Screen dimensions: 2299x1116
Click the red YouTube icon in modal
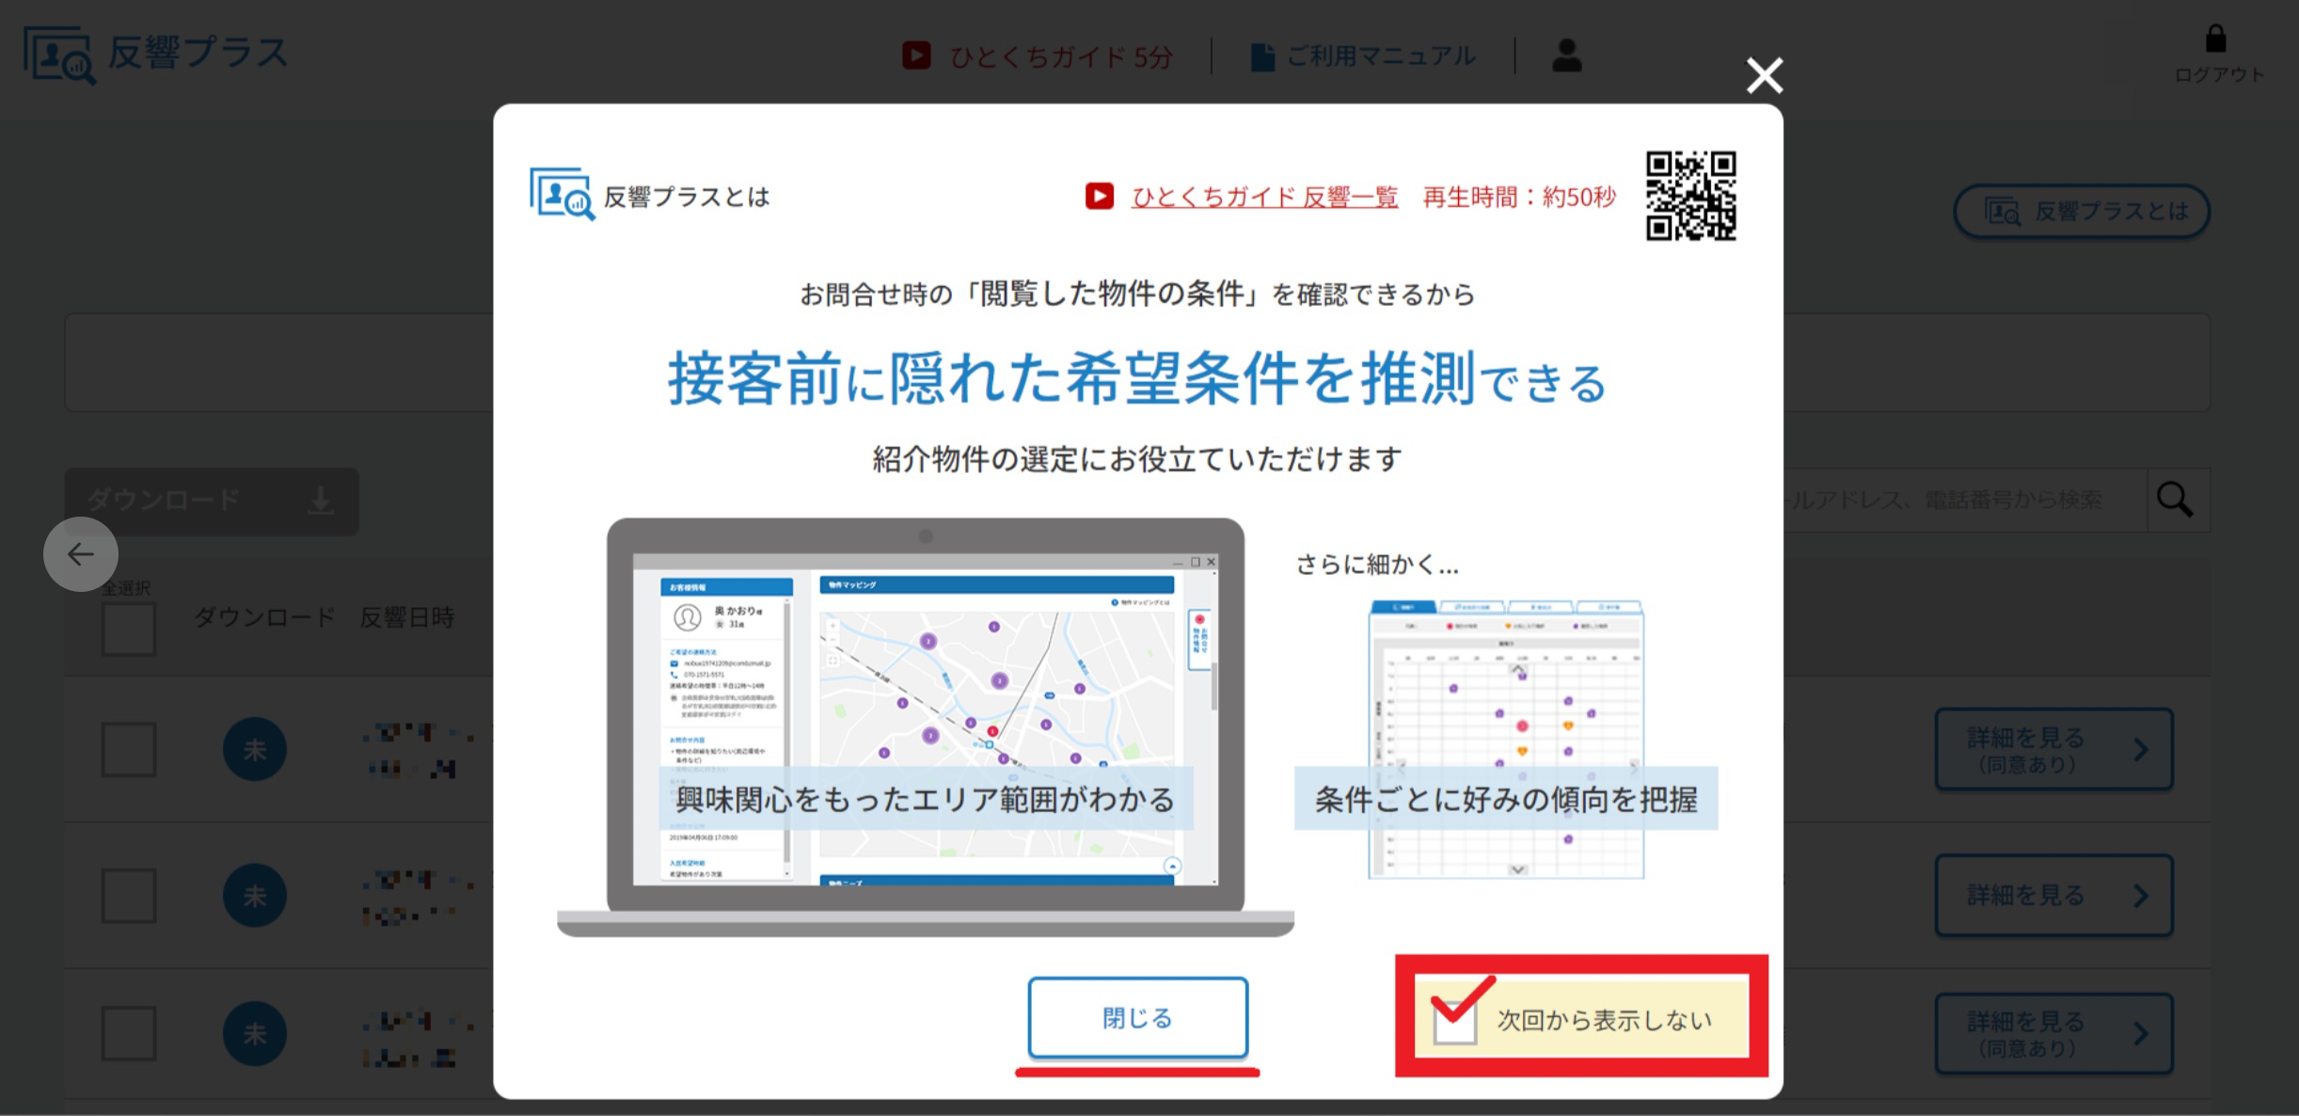click(x=1100, y=196)
